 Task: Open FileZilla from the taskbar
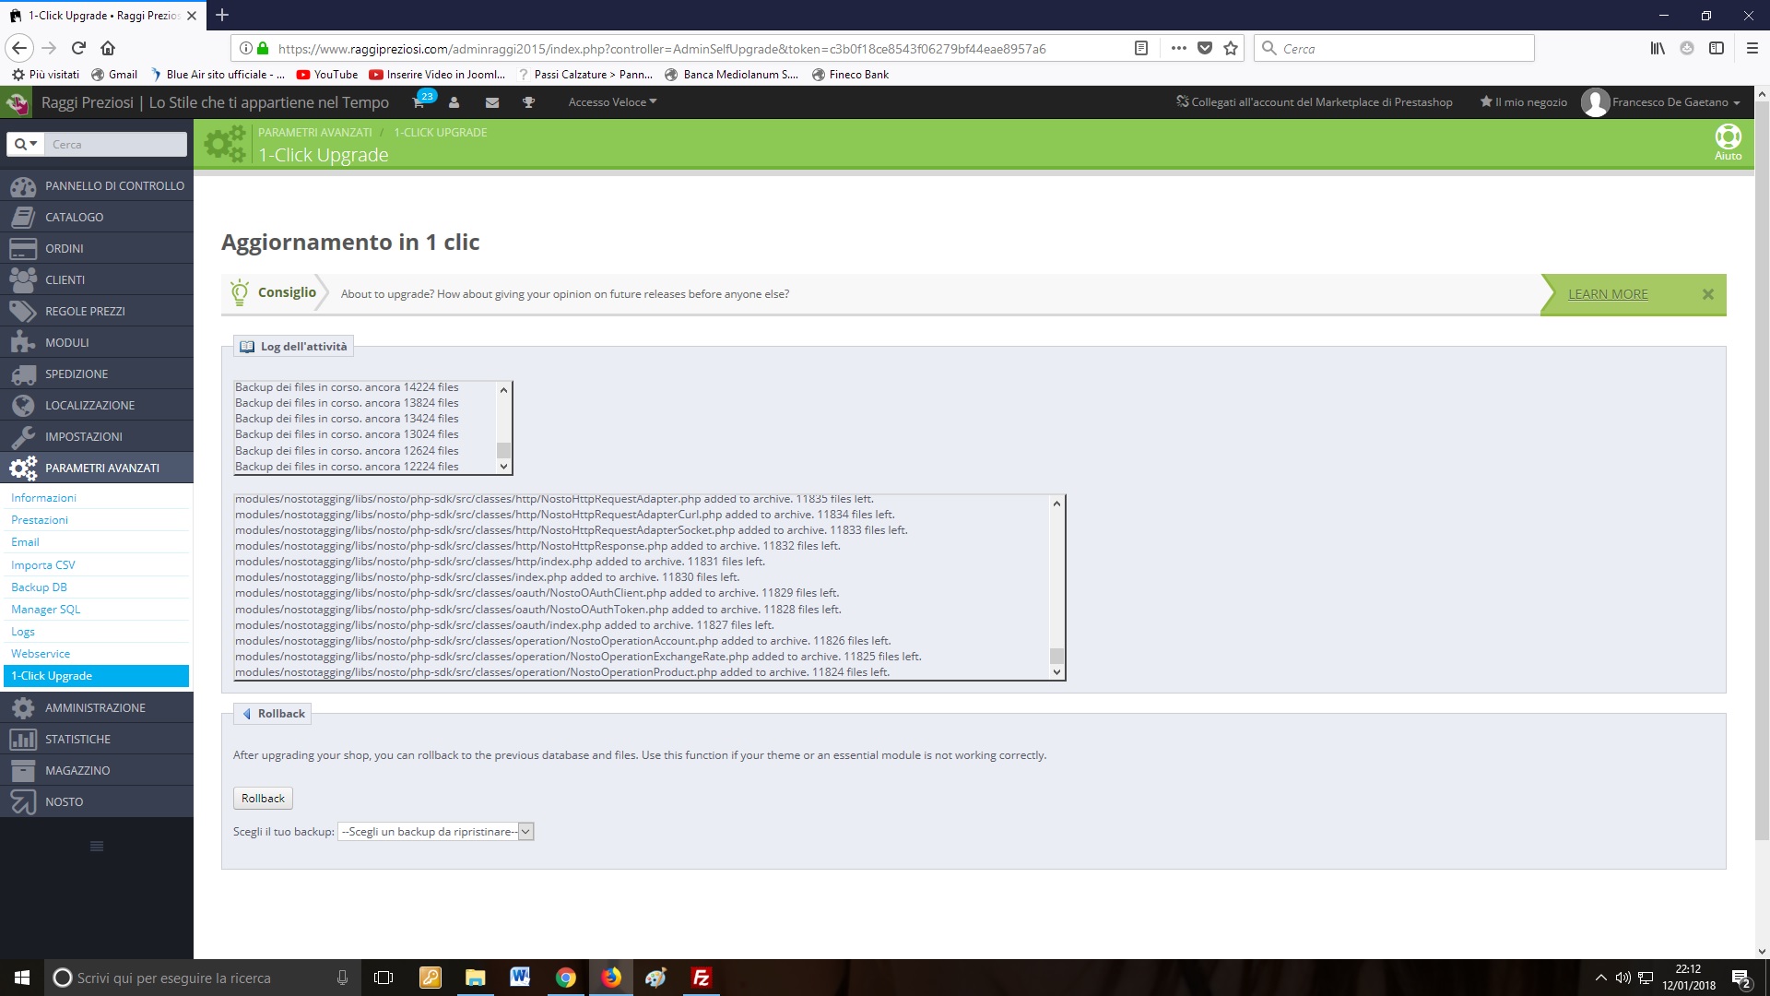[x=701, y=978]
